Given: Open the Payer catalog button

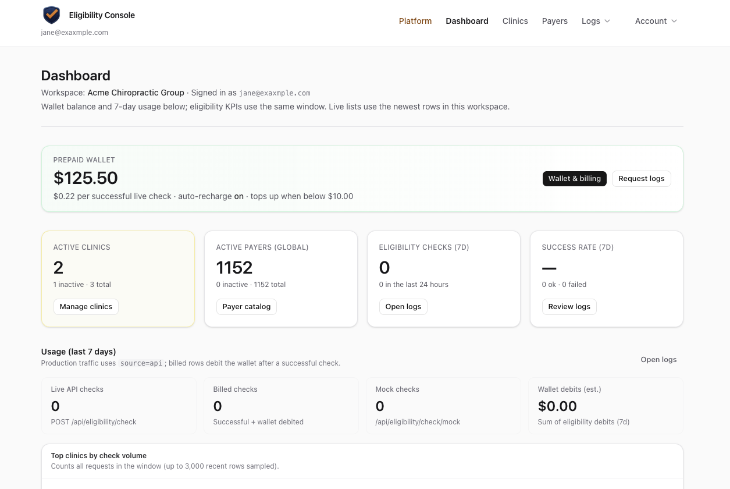Looking at the screenshot, I should coord(247,307).
